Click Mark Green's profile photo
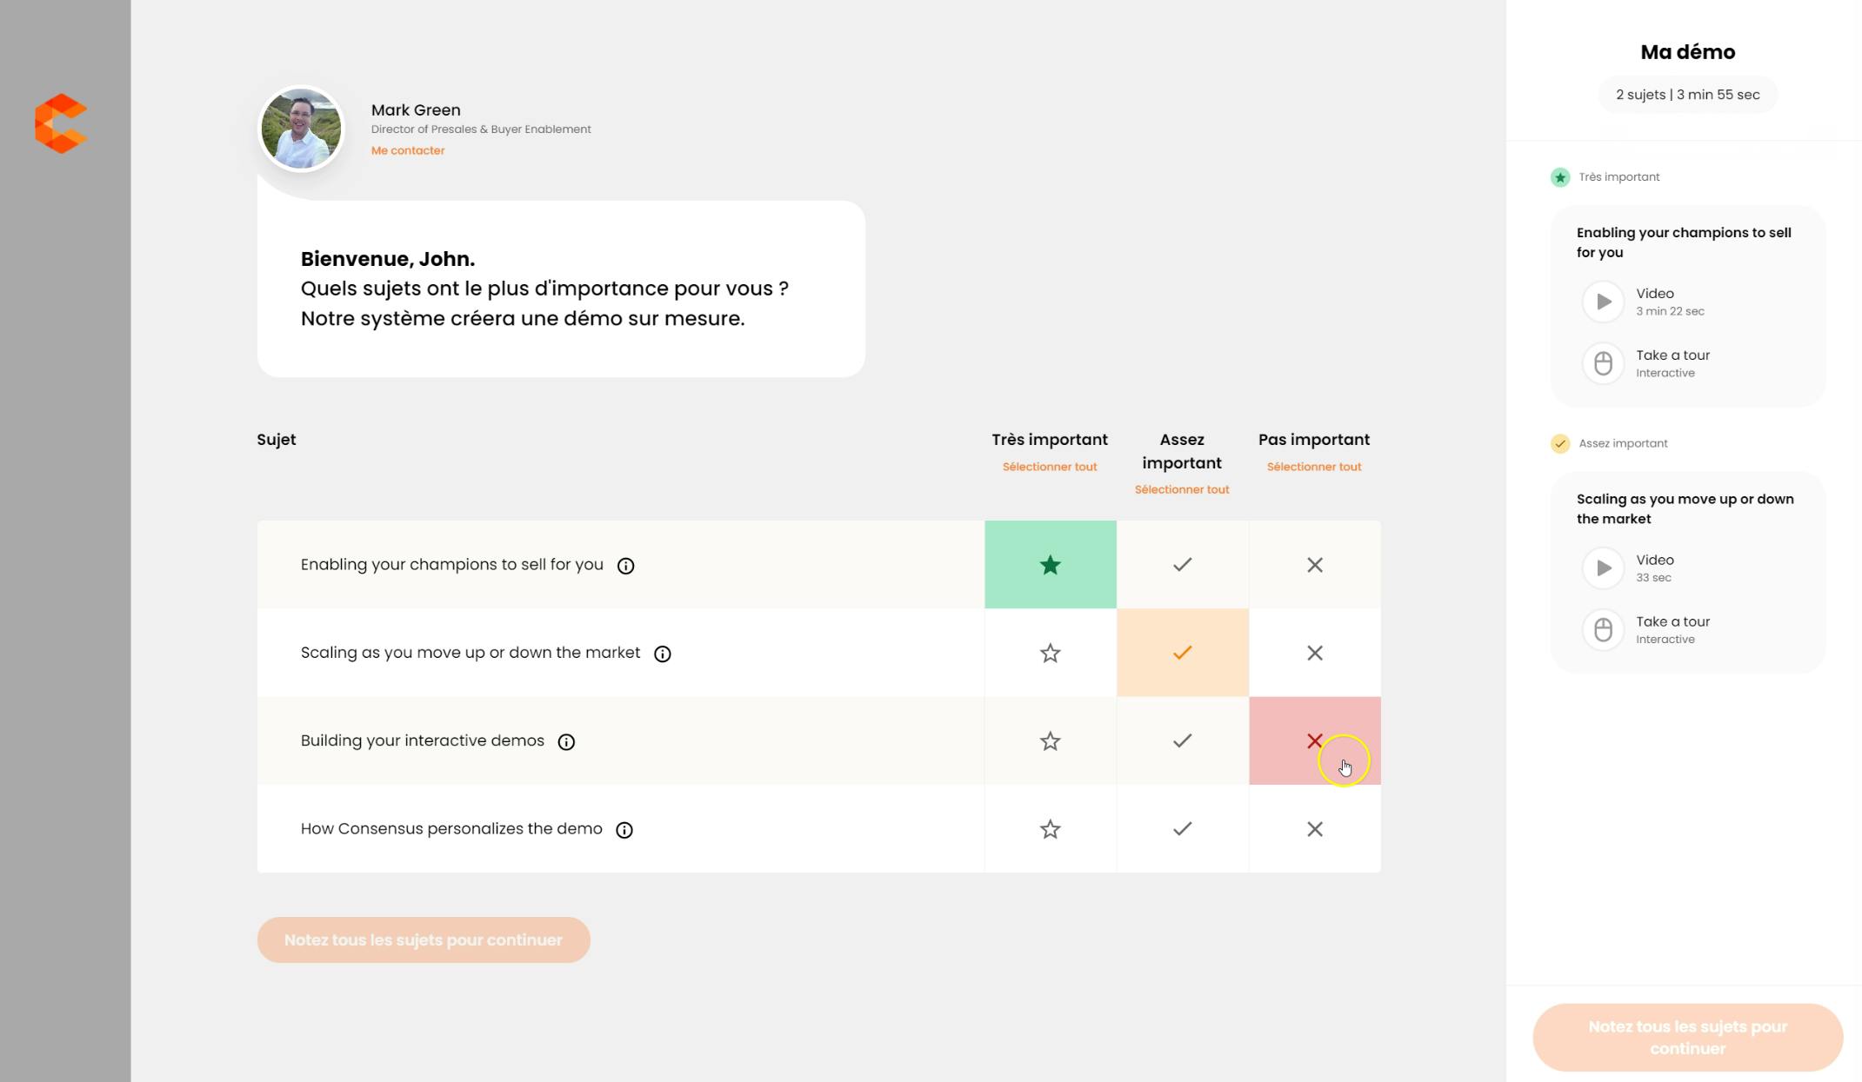Image resolution: width=1862 pixels, height=1082 pixels. [301, 129]
